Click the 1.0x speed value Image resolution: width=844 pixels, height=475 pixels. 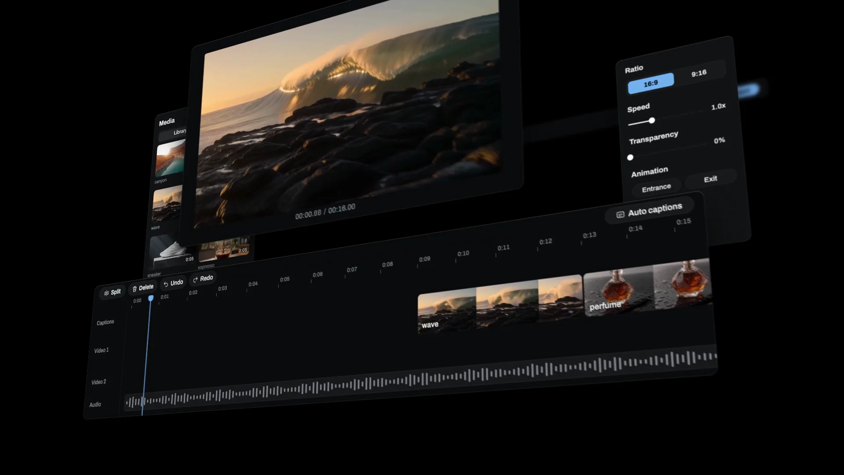pos(718,106)
